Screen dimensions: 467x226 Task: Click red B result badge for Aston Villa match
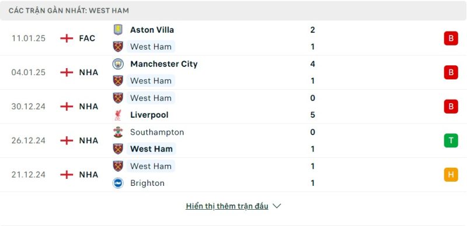click(x=451, y=38)
